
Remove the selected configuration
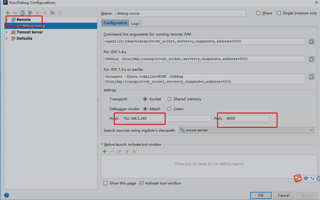pos(15,13)
